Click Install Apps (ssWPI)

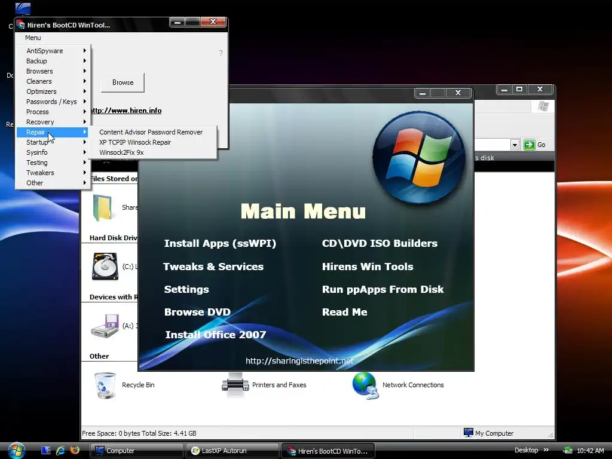[220, 244]
